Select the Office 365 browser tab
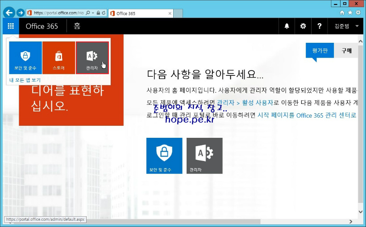 coord(141,13)
